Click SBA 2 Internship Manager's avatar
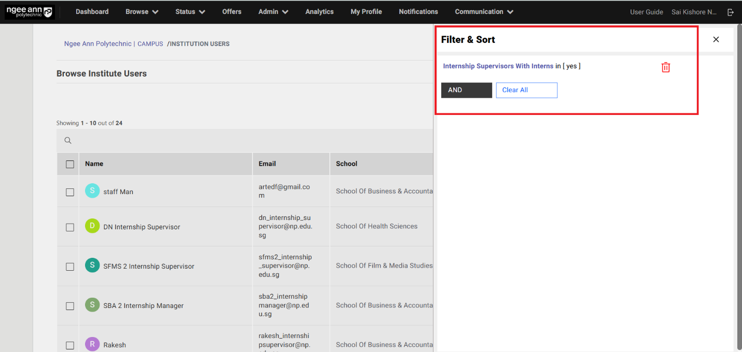 (x=92, y=305)
